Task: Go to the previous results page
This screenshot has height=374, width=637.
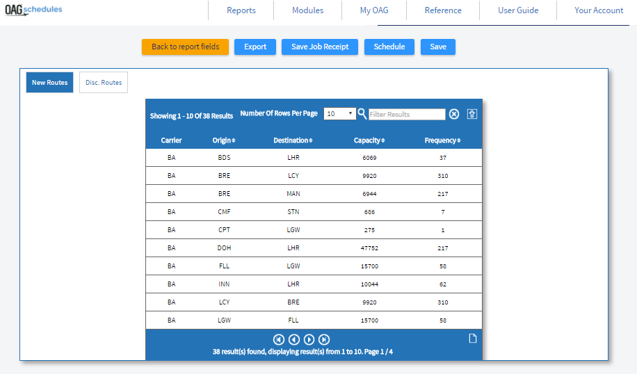Action: coord(294,339)
